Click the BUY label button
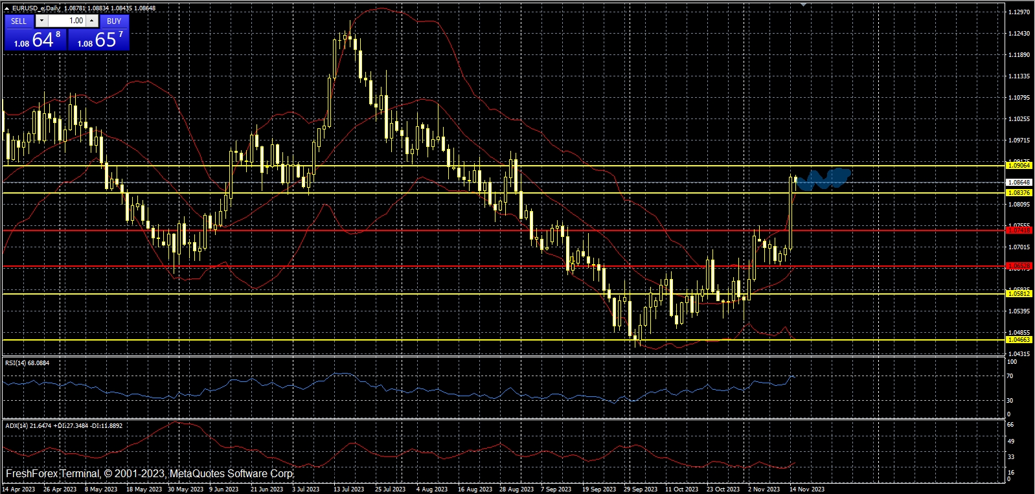This screenshot has width=1035, height=494. (x=114, y=21)
